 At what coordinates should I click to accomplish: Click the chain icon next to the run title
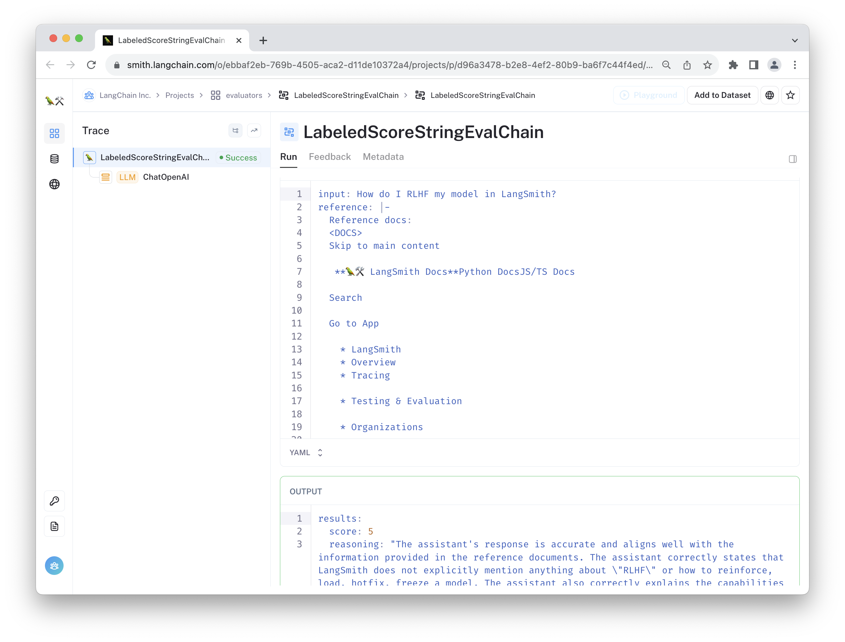pyautogui.click(x=289, y=132)
